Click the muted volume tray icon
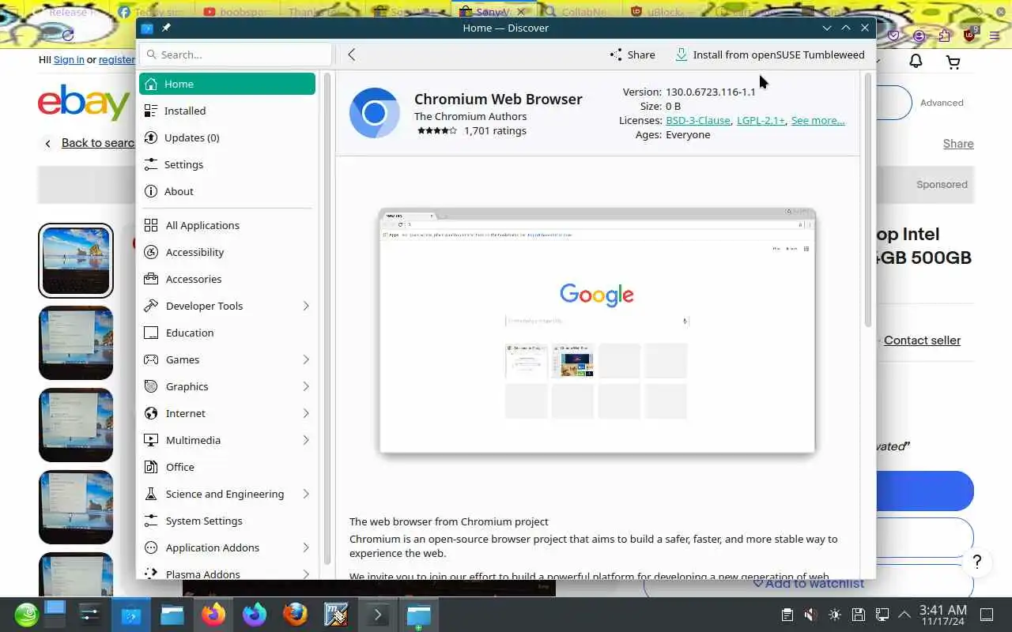 810,615
